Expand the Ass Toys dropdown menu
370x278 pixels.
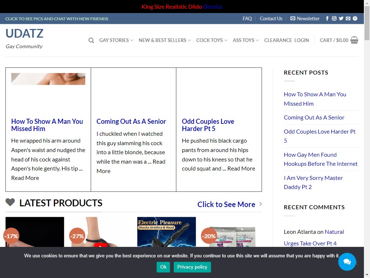click(246, 40)
